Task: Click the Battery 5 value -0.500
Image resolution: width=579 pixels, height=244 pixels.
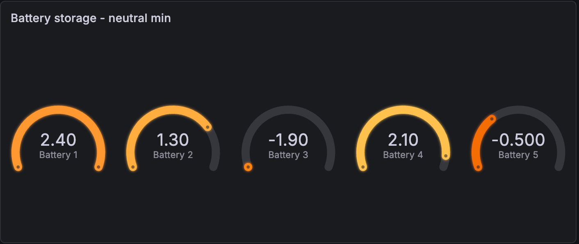Action: (518, 140)
